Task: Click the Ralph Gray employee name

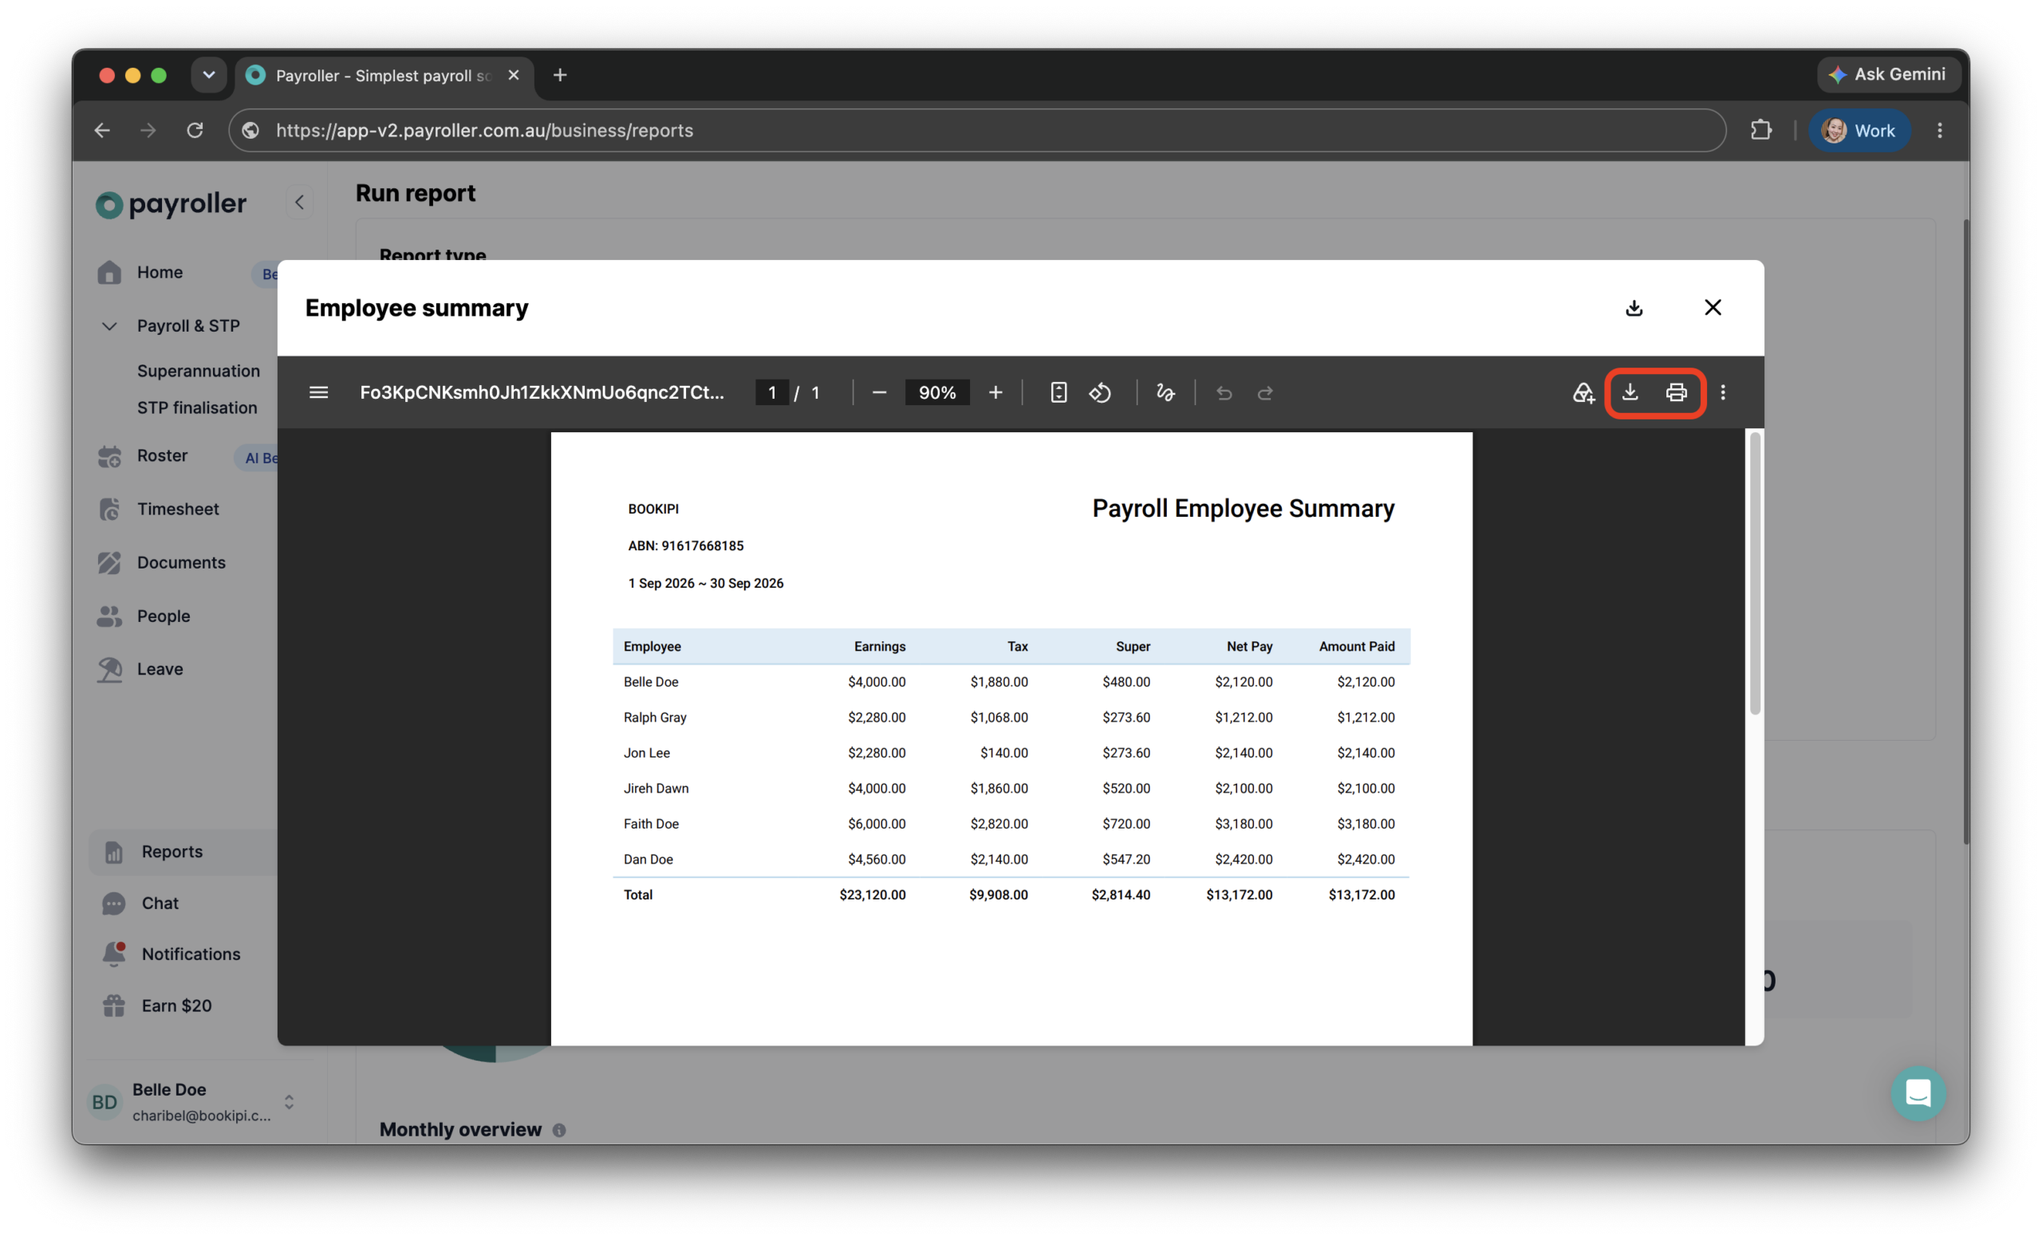Action: tap(655, 718)
